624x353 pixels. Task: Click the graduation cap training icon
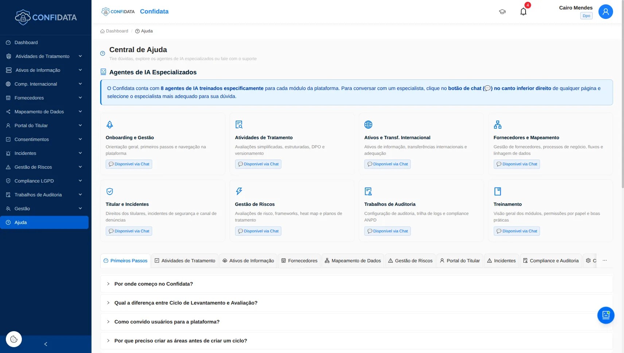503,12
